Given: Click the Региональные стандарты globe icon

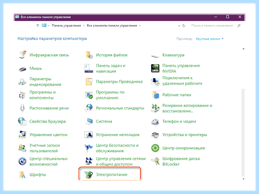Looking at the screenshot, I should click(x=89, y=108).
